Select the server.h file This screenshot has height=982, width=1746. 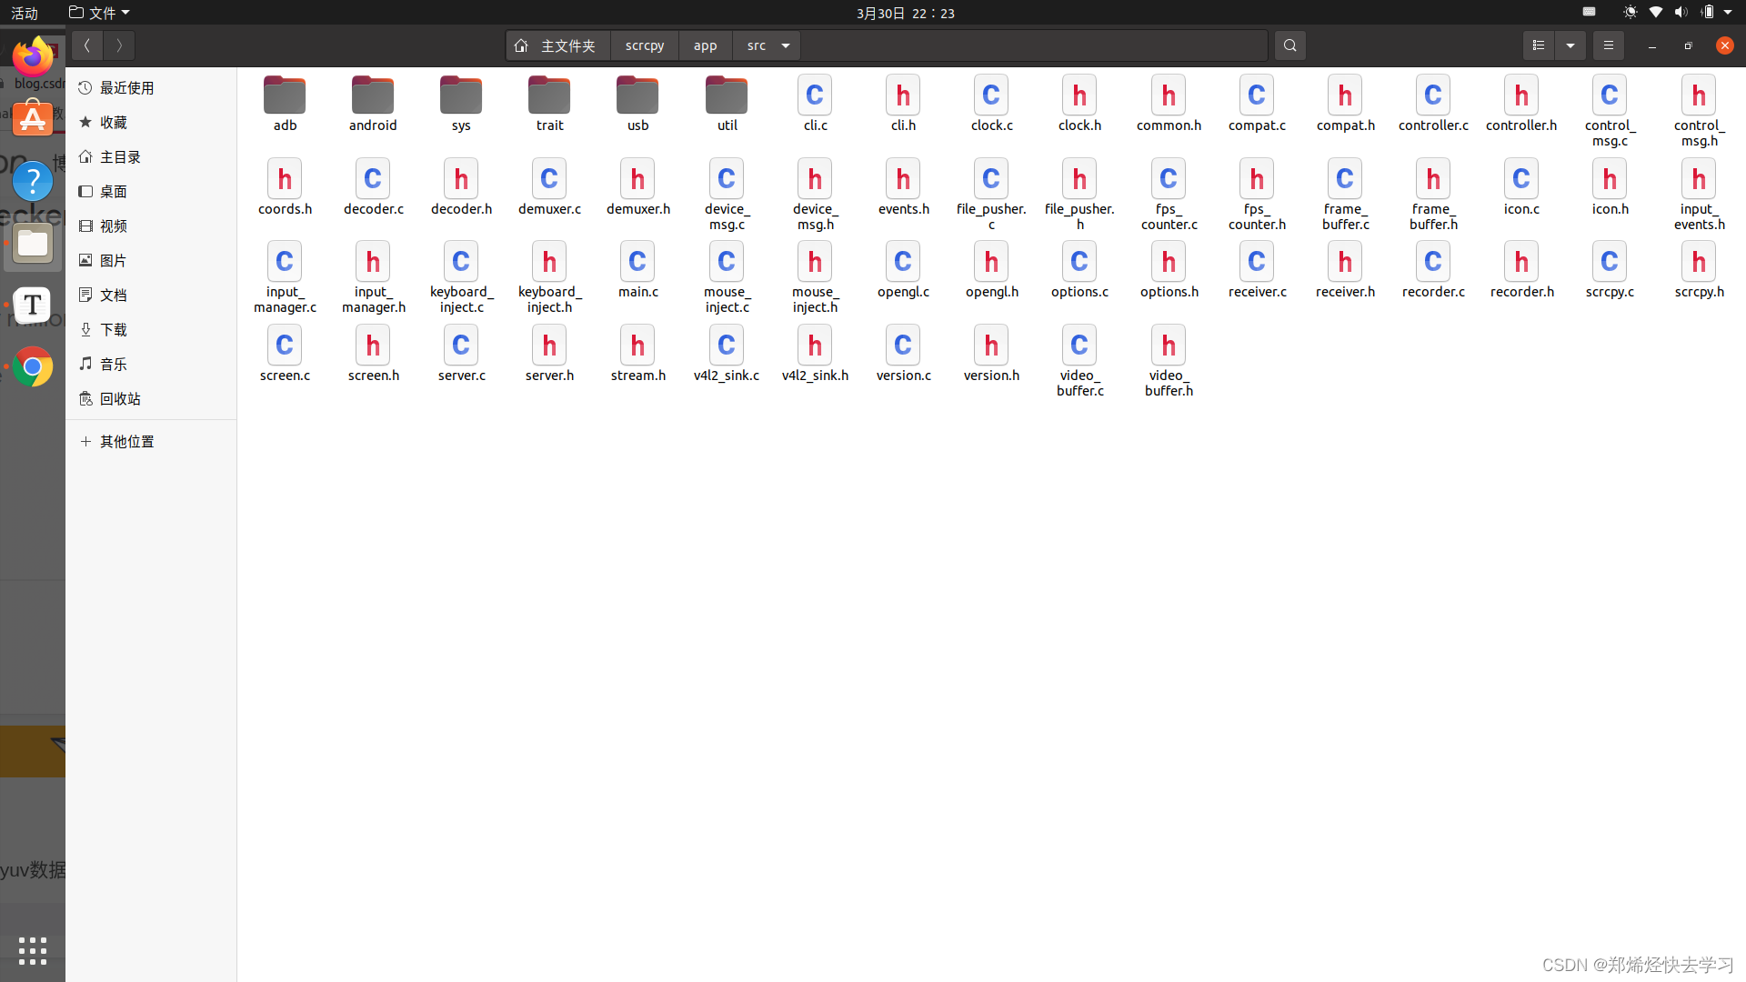tap(549, 354)
